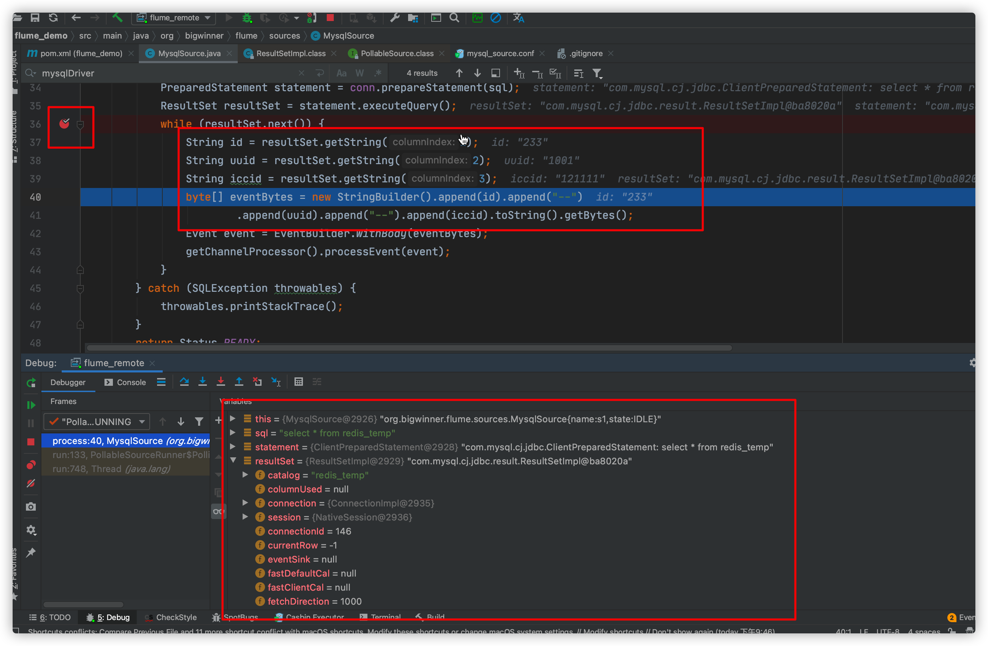The image size is (988, 646).
Task: Toggle Words option W in search bar
Action: pyautogui.click(x=359, y=73)
